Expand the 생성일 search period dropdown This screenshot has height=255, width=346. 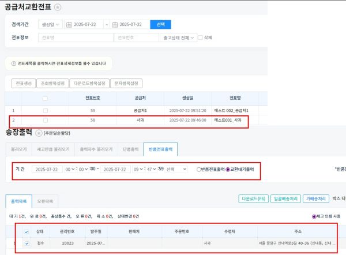point(50,25)
